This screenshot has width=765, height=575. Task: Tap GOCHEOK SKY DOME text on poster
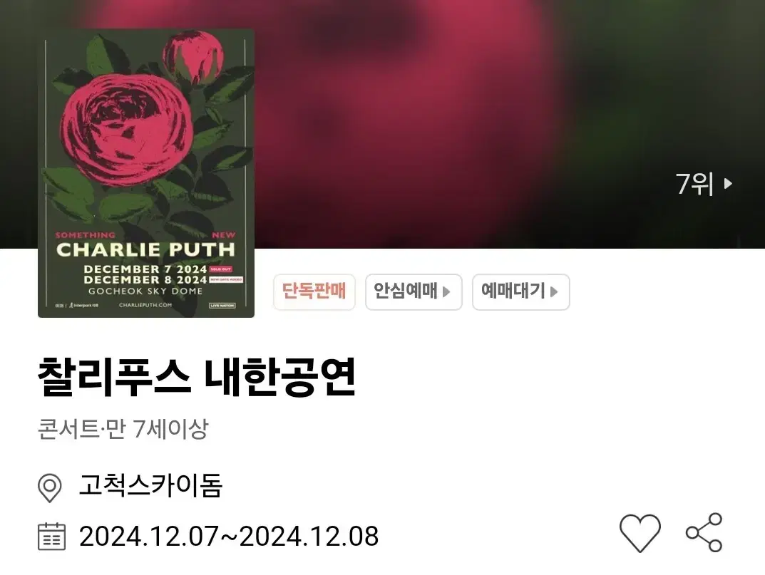click(x=145, y=291)
